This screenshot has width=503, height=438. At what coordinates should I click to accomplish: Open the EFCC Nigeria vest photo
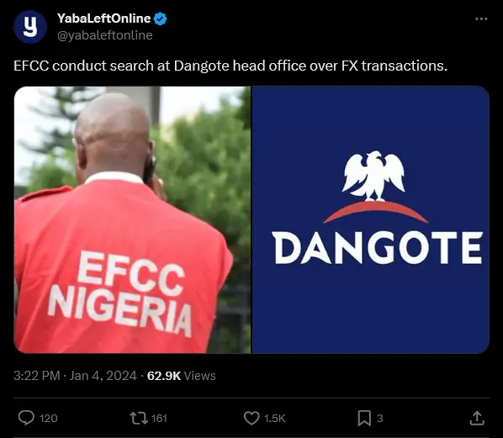pos(132,220)
